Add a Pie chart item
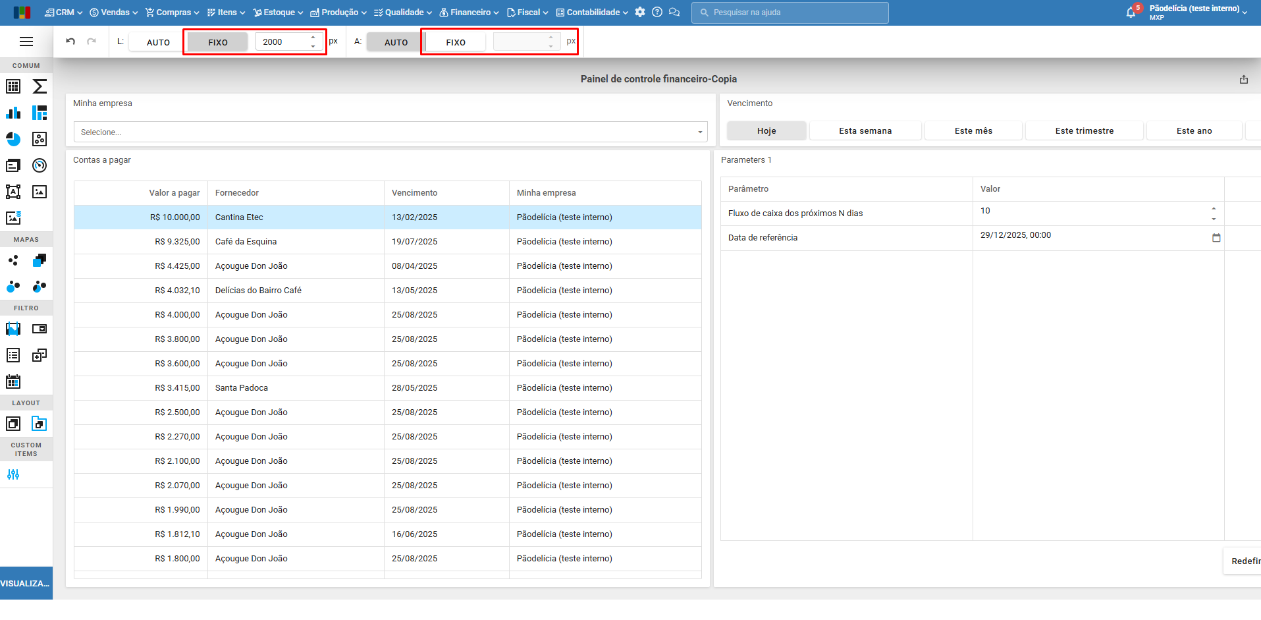The width and height of the screenshot is (1261, 620). tap(13, 139)
